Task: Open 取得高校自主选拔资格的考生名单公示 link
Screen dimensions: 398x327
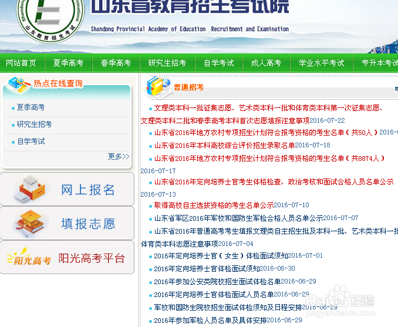Action: [214, 205]
